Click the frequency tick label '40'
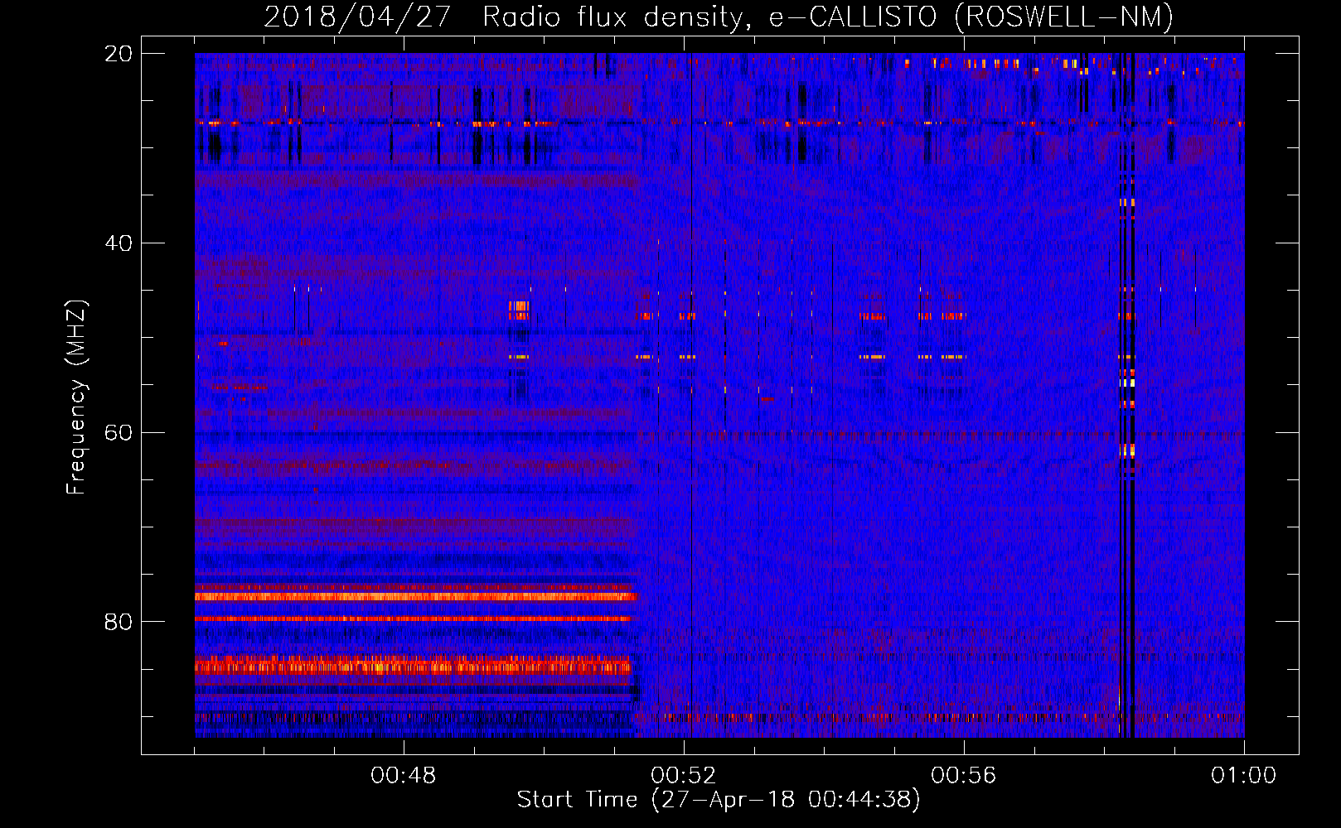Screen dimensions: 1341x828 119,243
